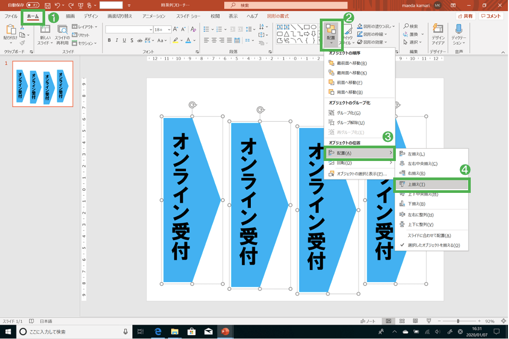Click the コメント button
The width and height of the screenshot is (509, 339).
(491, 16)
